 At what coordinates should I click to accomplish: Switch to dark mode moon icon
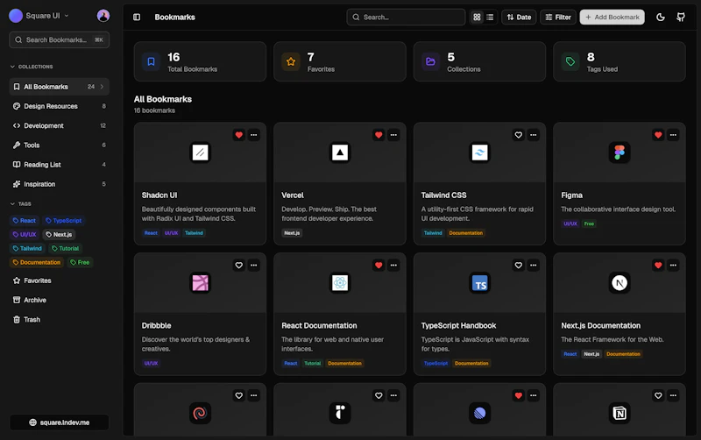click(661, 17)
